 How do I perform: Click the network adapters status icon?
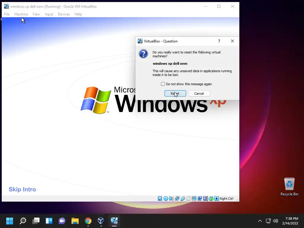pos(177,199)
